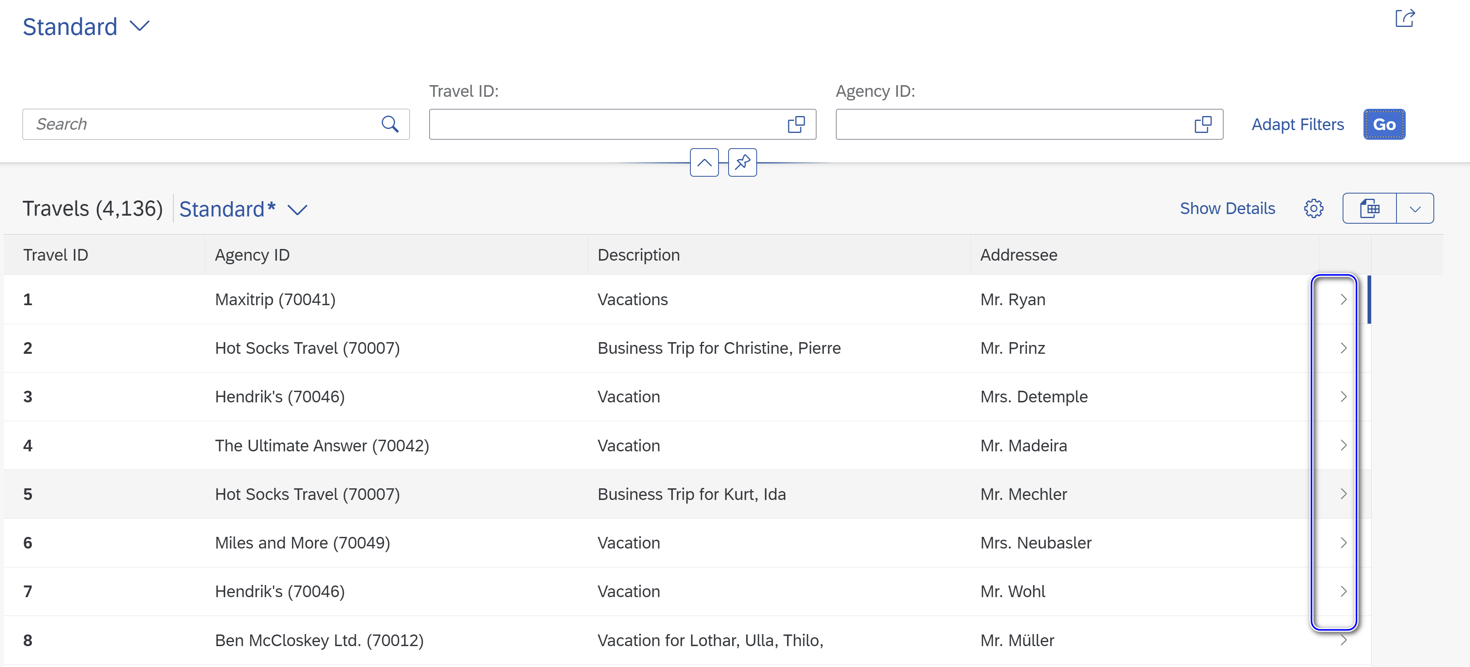This screenshot has height=667, width=1470.
Task: Pin the filter header bar
Action: pyautogui.click(x=742, y=163)
